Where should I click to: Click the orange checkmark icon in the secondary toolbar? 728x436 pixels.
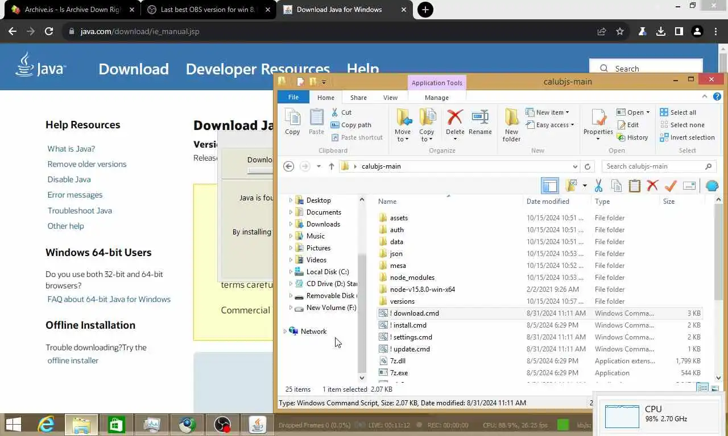671,186
